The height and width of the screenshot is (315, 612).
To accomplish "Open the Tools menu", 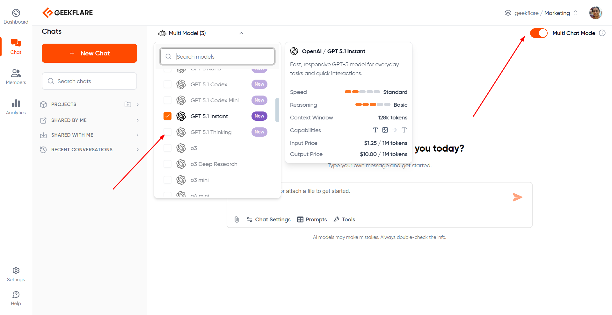I will [x=344, y=219].
